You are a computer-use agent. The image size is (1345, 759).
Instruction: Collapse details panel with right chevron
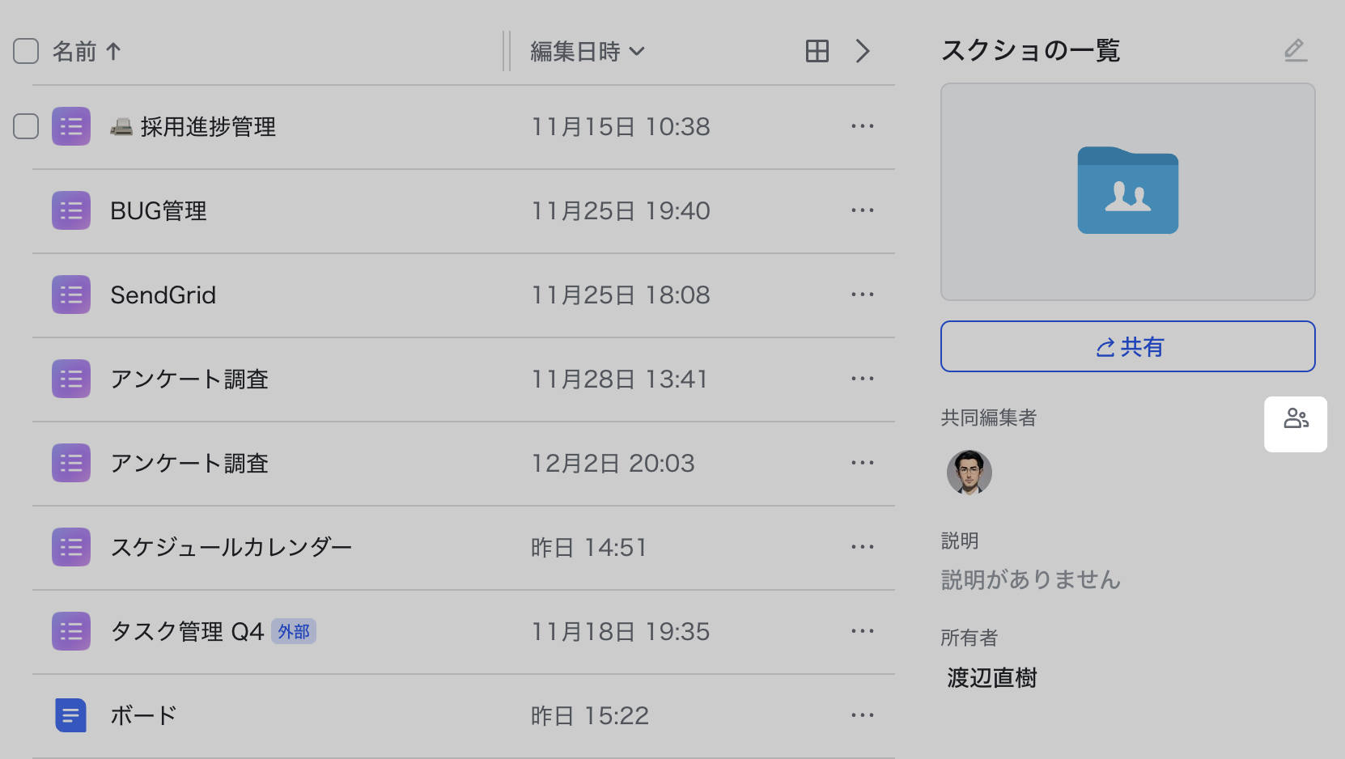tap(863, 51)
